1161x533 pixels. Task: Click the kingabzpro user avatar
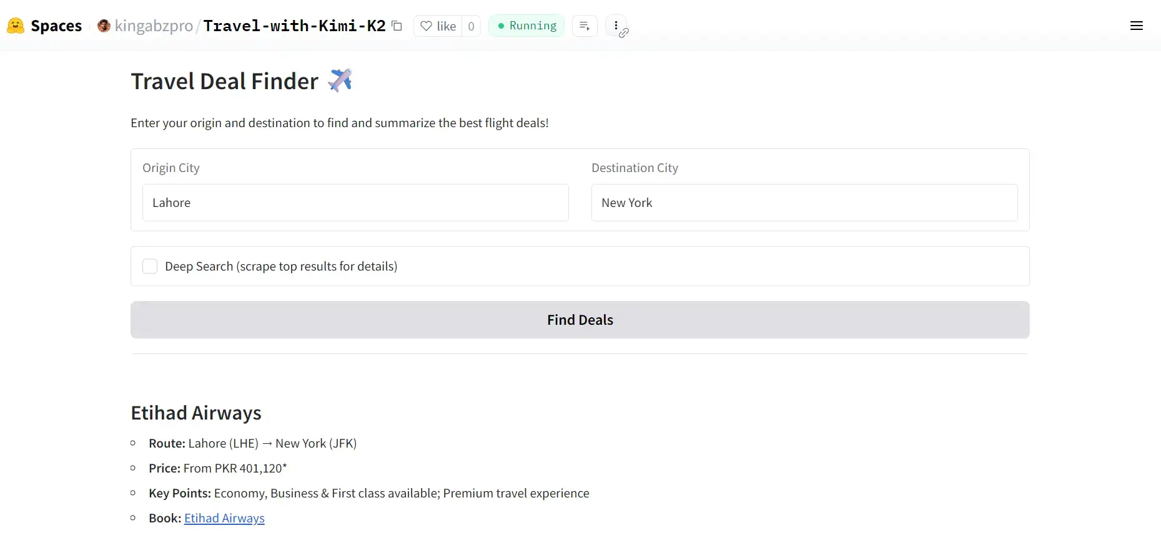104,26
